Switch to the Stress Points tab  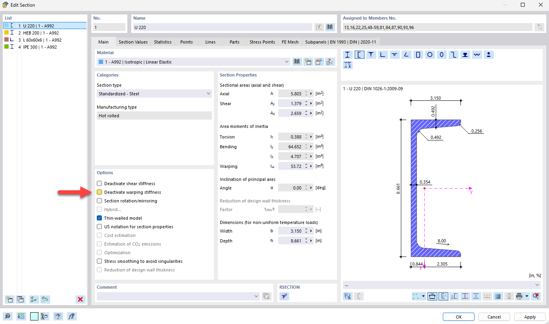point(262,42)
